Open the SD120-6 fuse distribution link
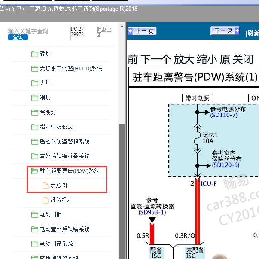Viewport: 259px width, 259px height. (225, 165)
